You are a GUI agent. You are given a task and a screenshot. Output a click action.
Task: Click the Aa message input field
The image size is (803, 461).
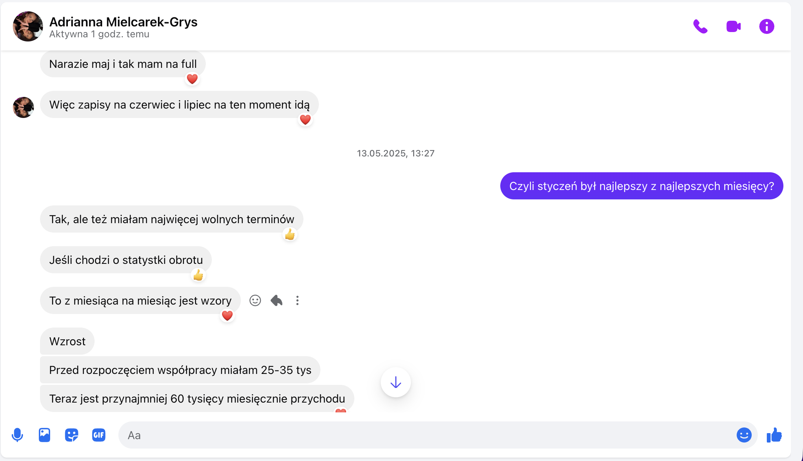click(x=426, y=435)
